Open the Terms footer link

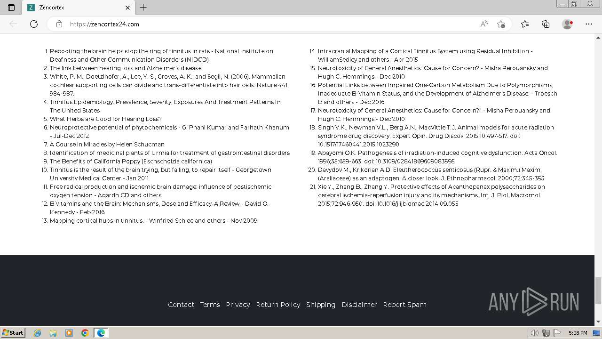point(210,305)
